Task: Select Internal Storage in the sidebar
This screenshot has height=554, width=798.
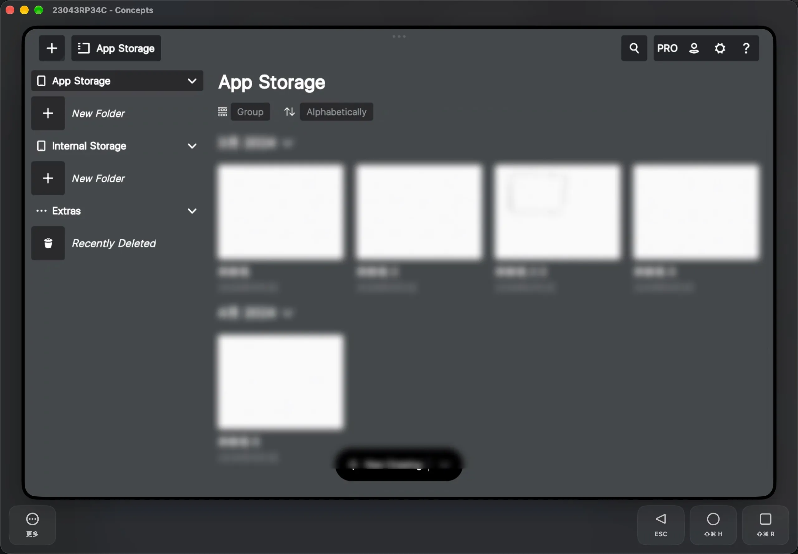Action: (x=89, y=146)
